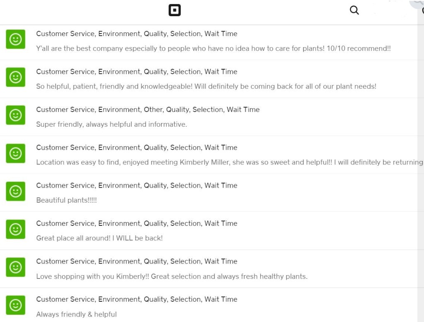Click the smiley icon beside "Location was easy to find"
424x322 pixels.
(16, 153)
